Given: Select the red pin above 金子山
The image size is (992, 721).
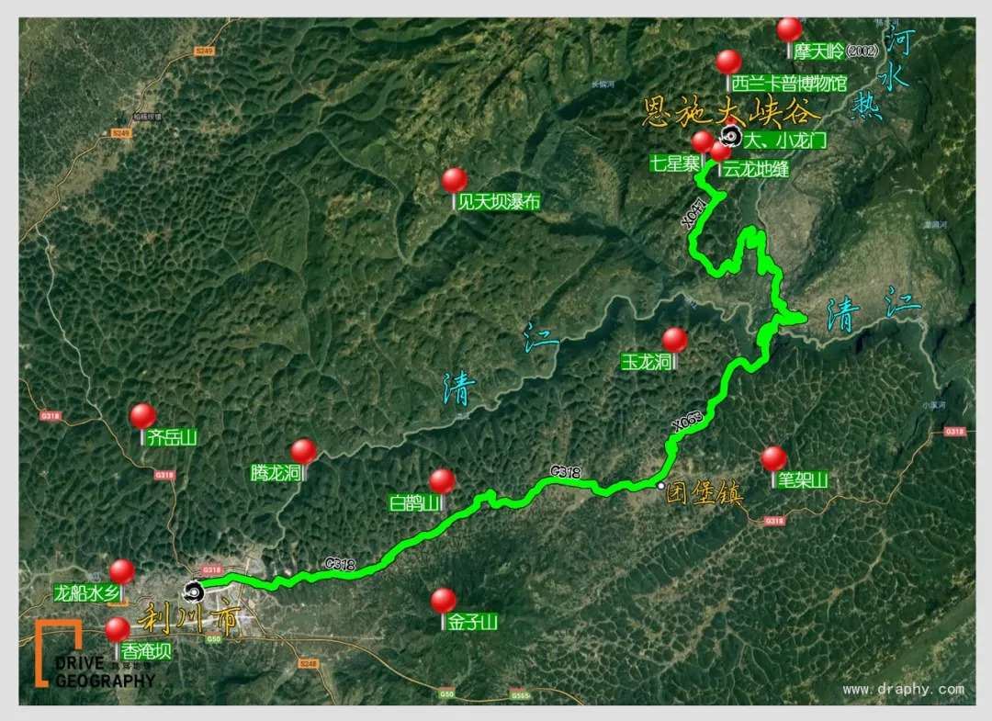Looking at the screenshot, I should (x=444, y=600).
